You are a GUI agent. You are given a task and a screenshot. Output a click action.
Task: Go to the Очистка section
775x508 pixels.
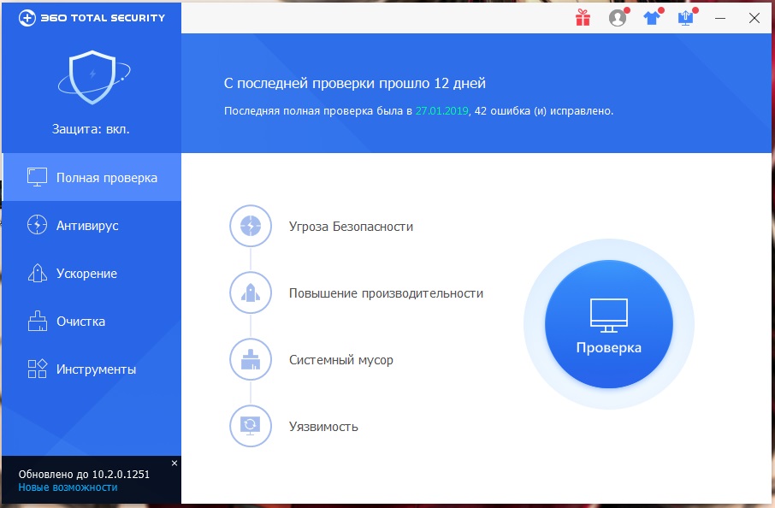92,322
